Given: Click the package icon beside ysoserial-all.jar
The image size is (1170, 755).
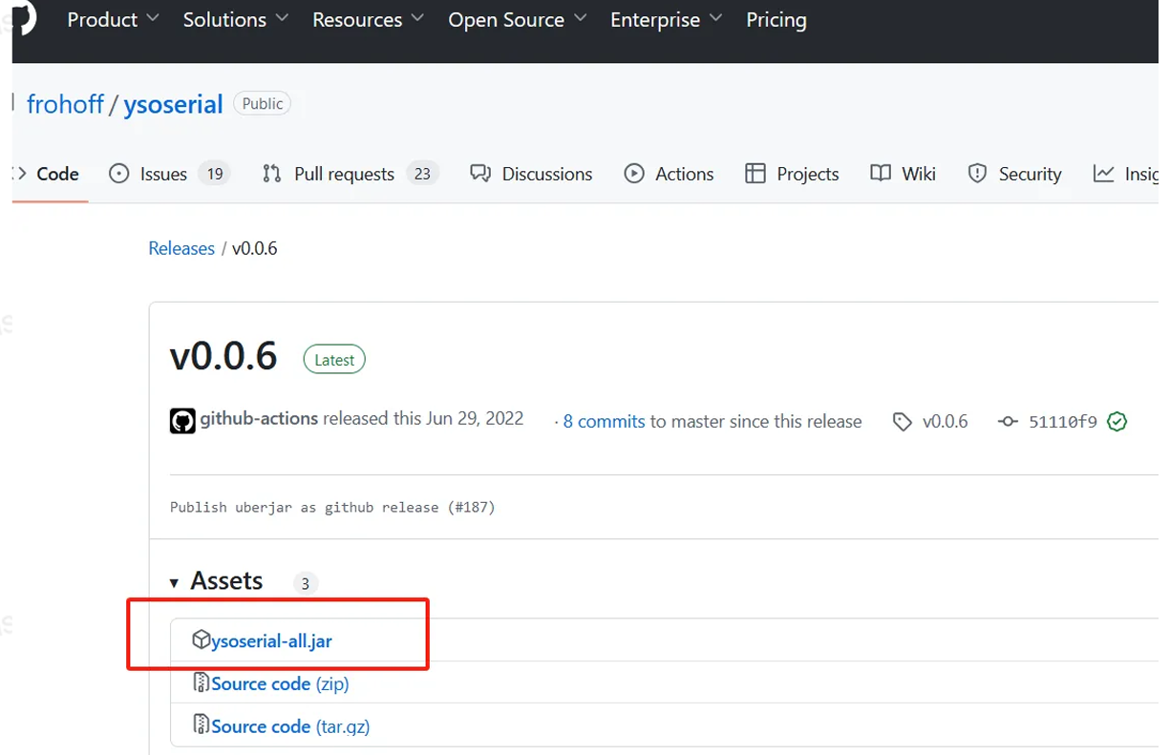Looking at the screenshot, I should pyautogui.click(x=201, y=640).
